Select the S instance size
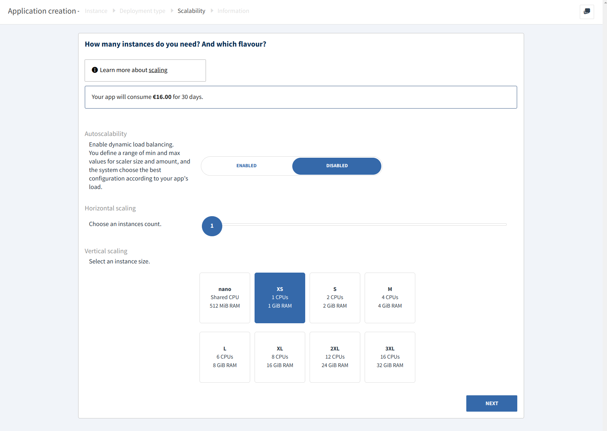Image resolution: width=607 pixels, height=431 pixels. pos(334,297)
